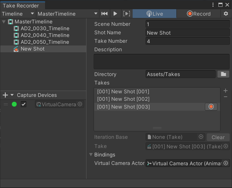Viewport: 232px width, 188px height.
Task: Clear the Iteration Base
Action: 218,137
